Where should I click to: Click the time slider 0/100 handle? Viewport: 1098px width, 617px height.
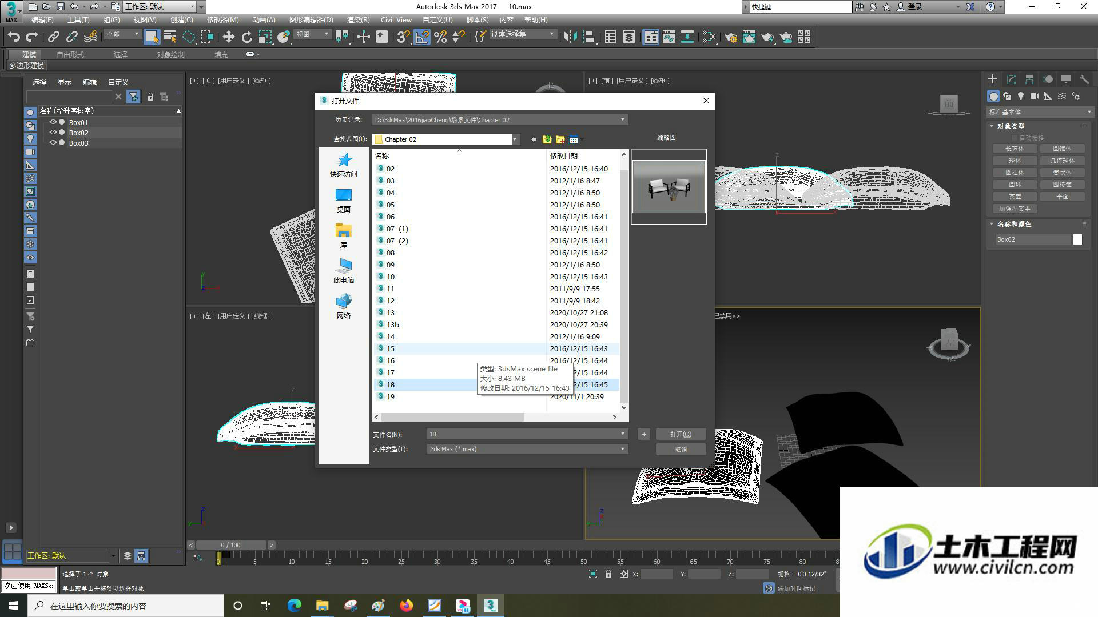230,545
